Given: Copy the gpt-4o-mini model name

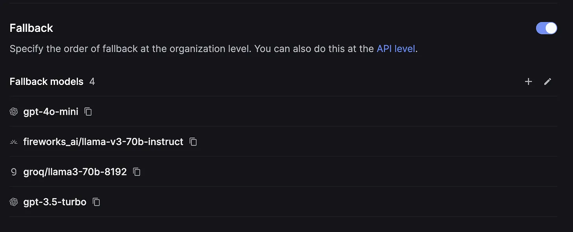Looking at the screenshot, I should 89,112.
